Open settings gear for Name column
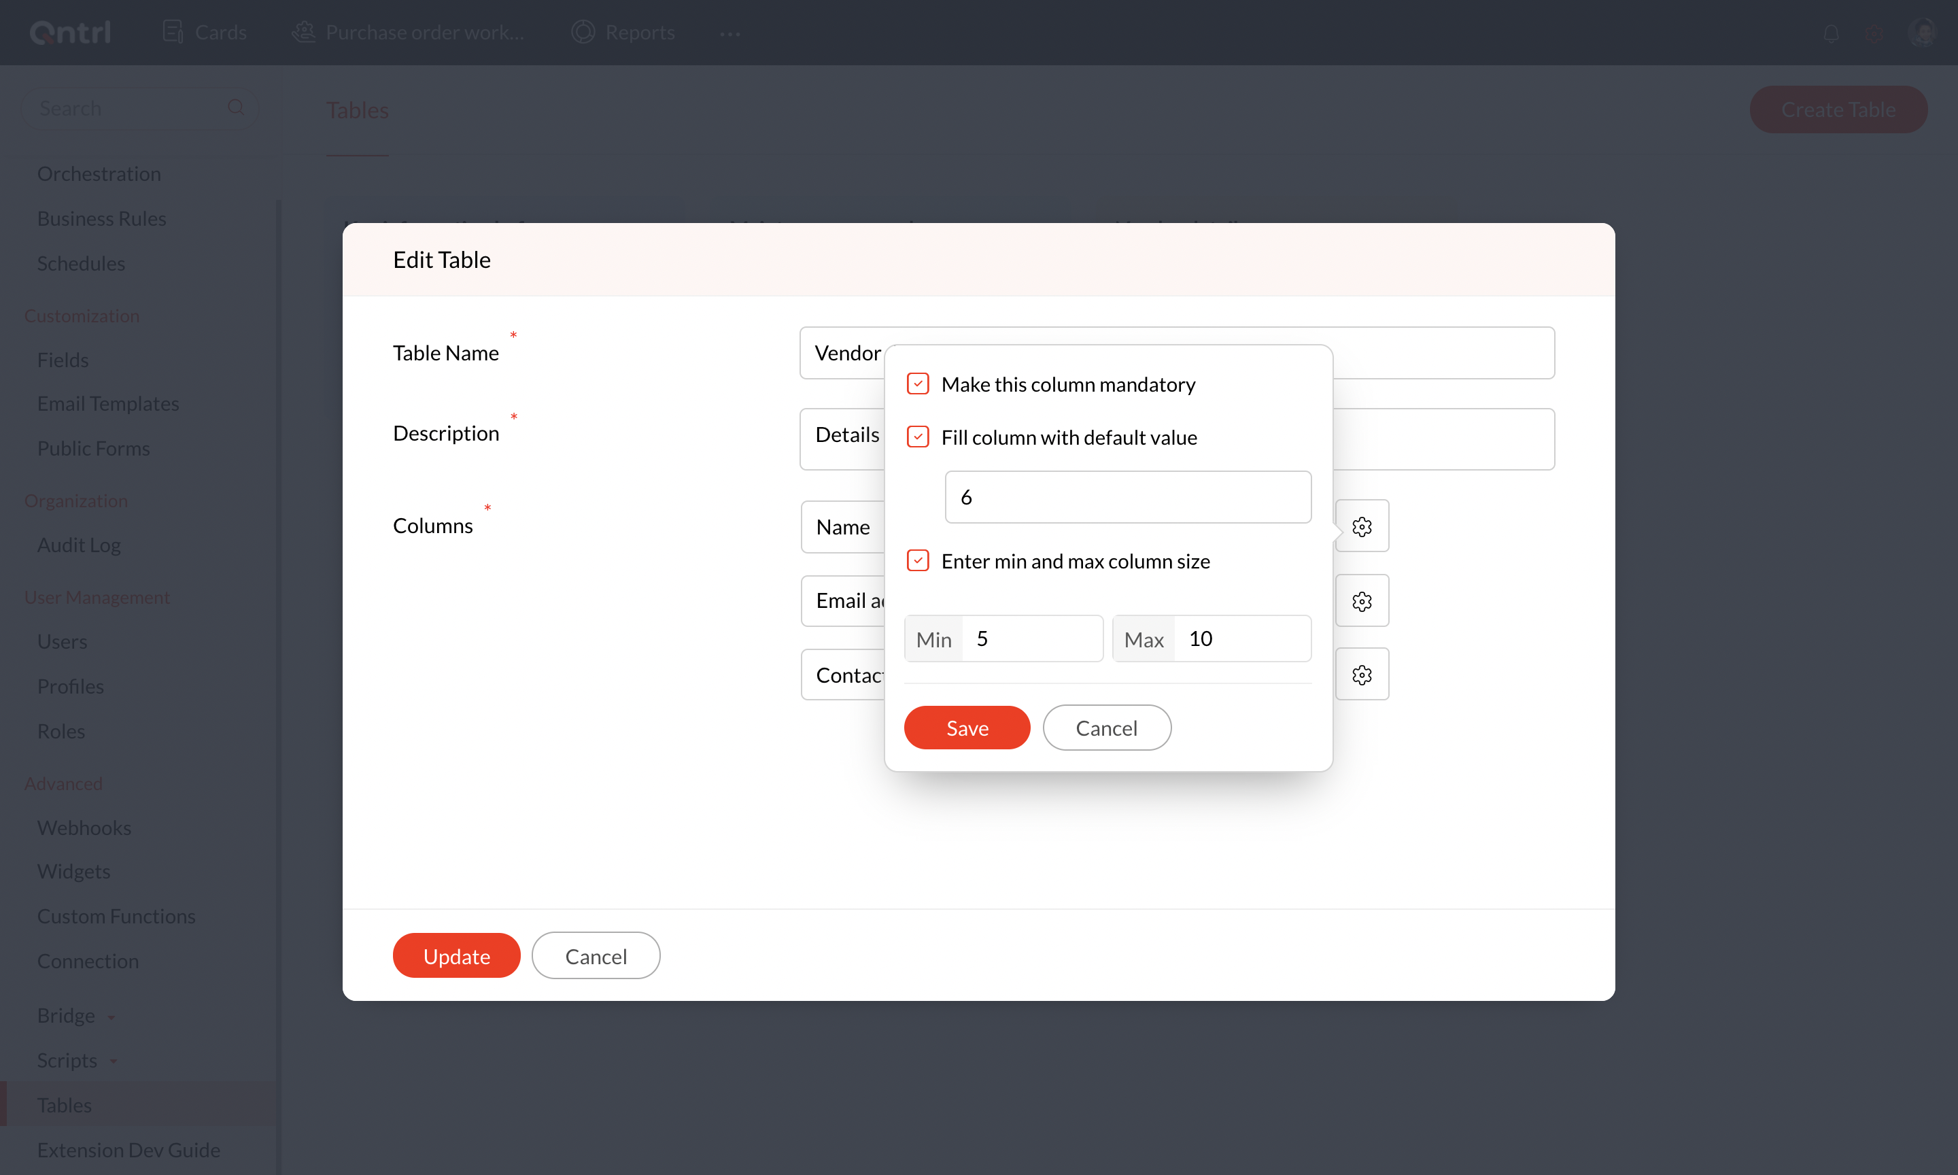Viewport: 1958px width, 1175px height. (1361, 526)
